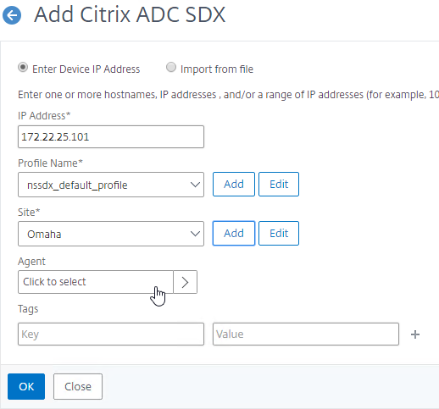This screenshot has width=439, height=409.
Task: Focus the IP Address input field
Action: pos(111,137)
